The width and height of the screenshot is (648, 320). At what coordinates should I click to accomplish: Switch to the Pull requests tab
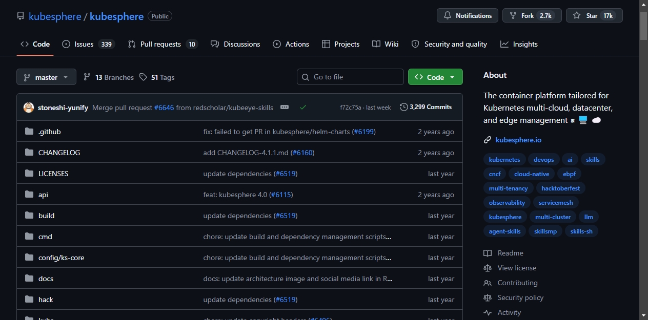(163, 44)
